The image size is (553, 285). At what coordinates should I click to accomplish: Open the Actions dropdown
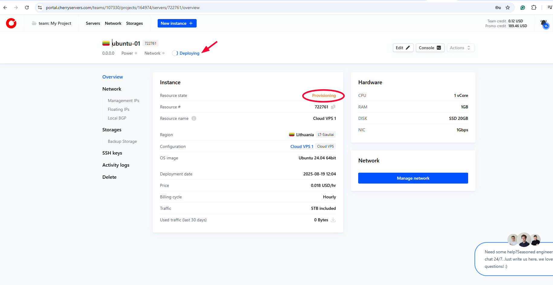pos(460,48)
